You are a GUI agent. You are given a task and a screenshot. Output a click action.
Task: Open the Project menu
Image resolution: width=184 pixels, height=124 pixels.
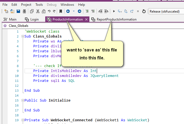pos(26,5)
